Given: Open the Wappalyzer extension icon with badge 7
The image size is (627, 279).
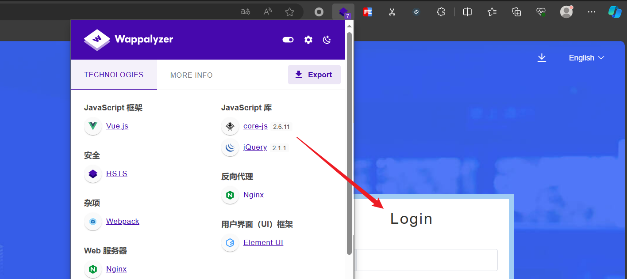Looking at the screenshot, I should 343,12.
